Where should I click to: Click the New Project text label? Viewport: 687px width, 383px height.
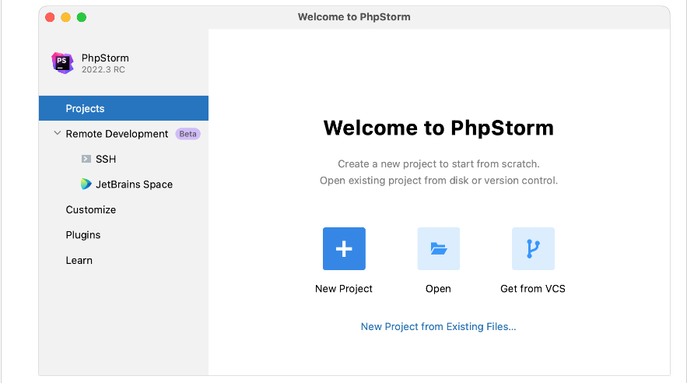click(344, 289)
